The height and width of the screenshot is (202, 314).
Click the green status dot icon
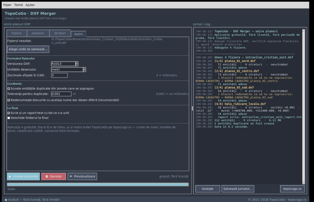6,200
